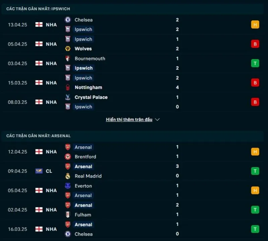The height and width of the screenshot is (241, 268).
Task: Click the red B badge for Ipswich–Wolves
Action: [x=255, y=44]
